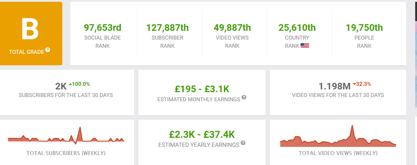The width and height of the screenshot is (417, 165).
Task: Click the £195 - £3.1K monthly earnings
Action: pos(202,89)
